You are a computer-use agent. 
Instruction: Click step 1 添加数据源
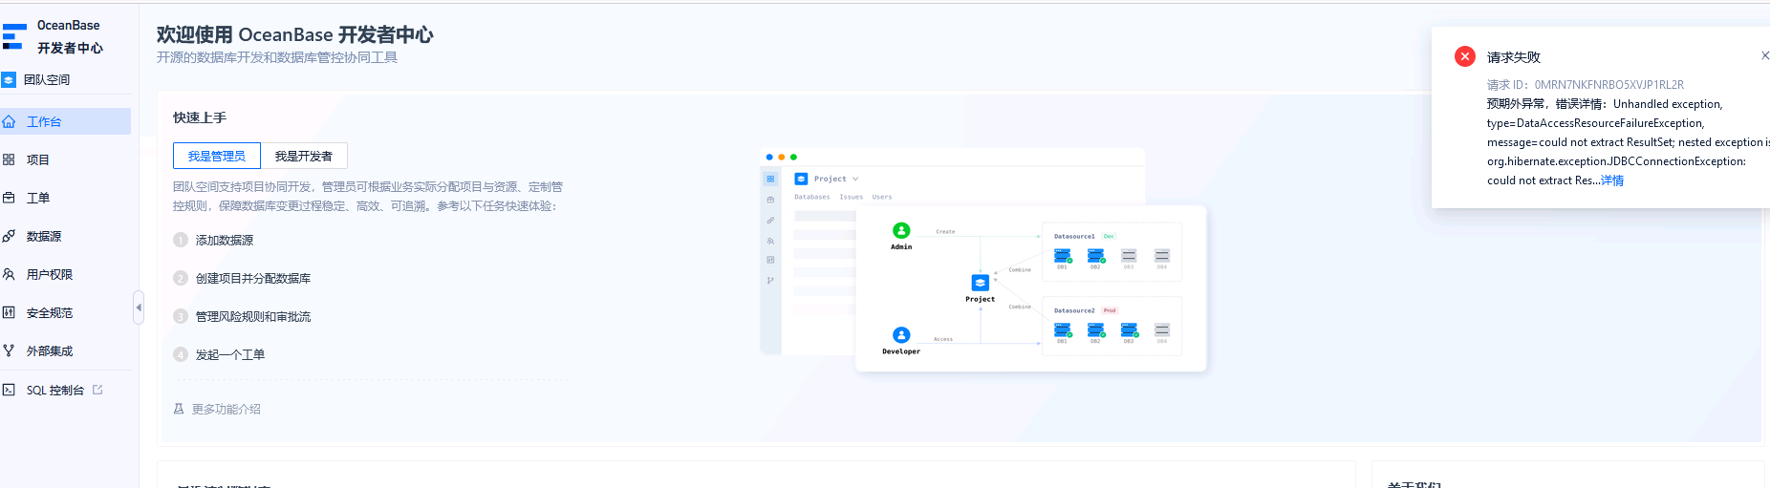coord(224,241)
